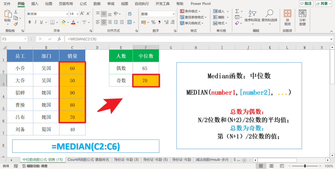Switch to the 插入 ribbon tab

tap(35, 4)
